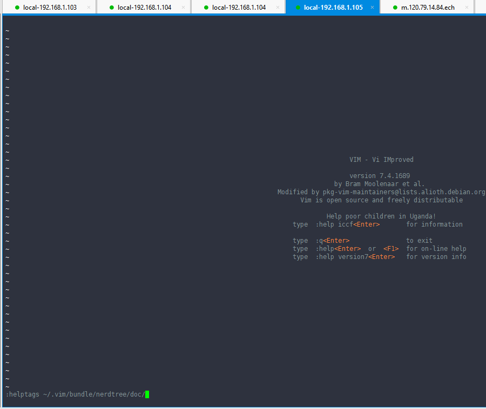Click the ":helptags ~/.vim/bundle/nerdtree/doc/" command line

(x=75, y=394)
